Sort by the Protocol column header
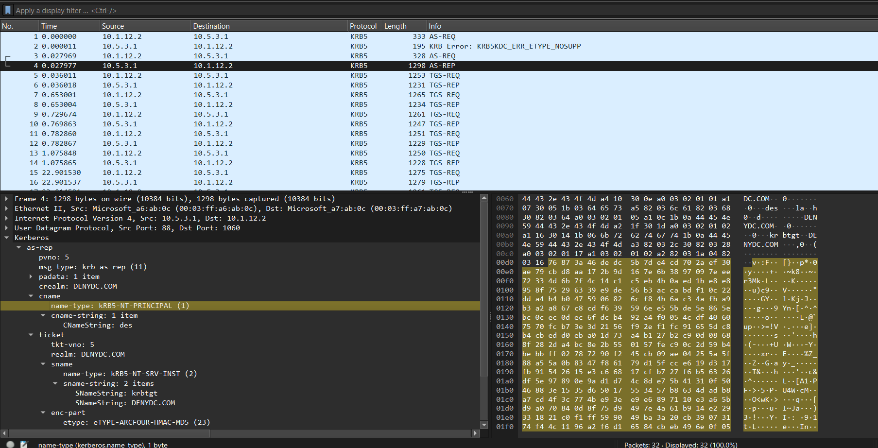This screenshot has height=448, width=878. 365,26
